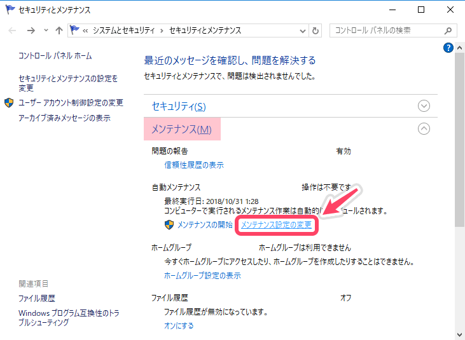
Task: Click the flag icon in the address bar
Action: point(74,31)
